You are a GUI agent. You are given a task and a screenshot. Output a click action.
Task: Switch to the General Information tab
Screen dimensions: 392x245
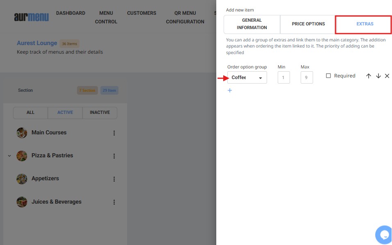coord(252,24)
